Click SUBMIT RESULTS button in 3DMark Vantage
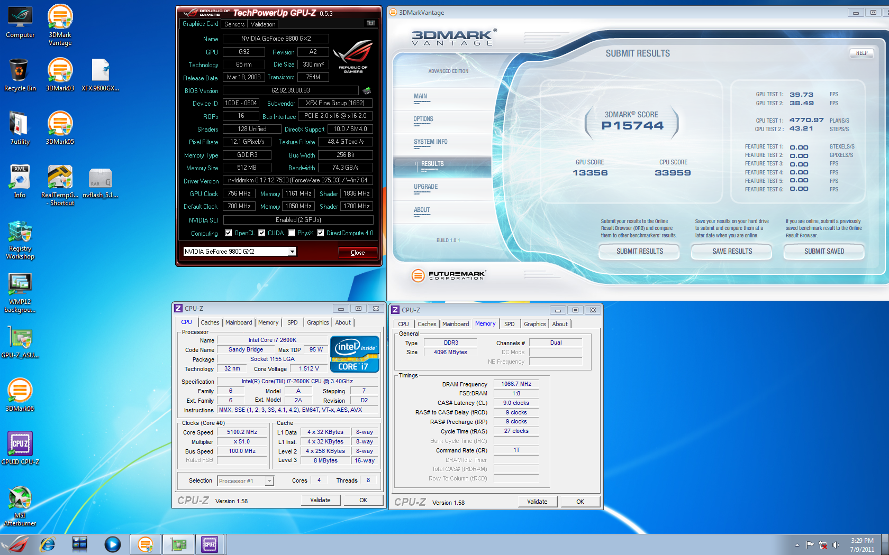Screen dimensions: 889x555 click(x=639, y=252)
